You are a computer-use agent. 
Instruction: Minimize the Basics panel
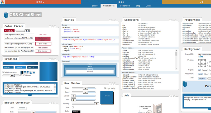pyautogui.click(x=112, y=20)
